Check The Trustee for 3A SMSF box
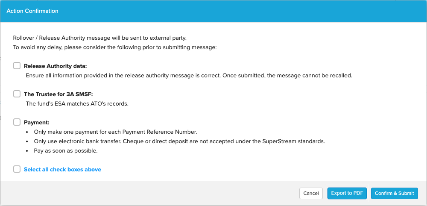This screenshot has height=206, width=427. (x=17, y=94)
